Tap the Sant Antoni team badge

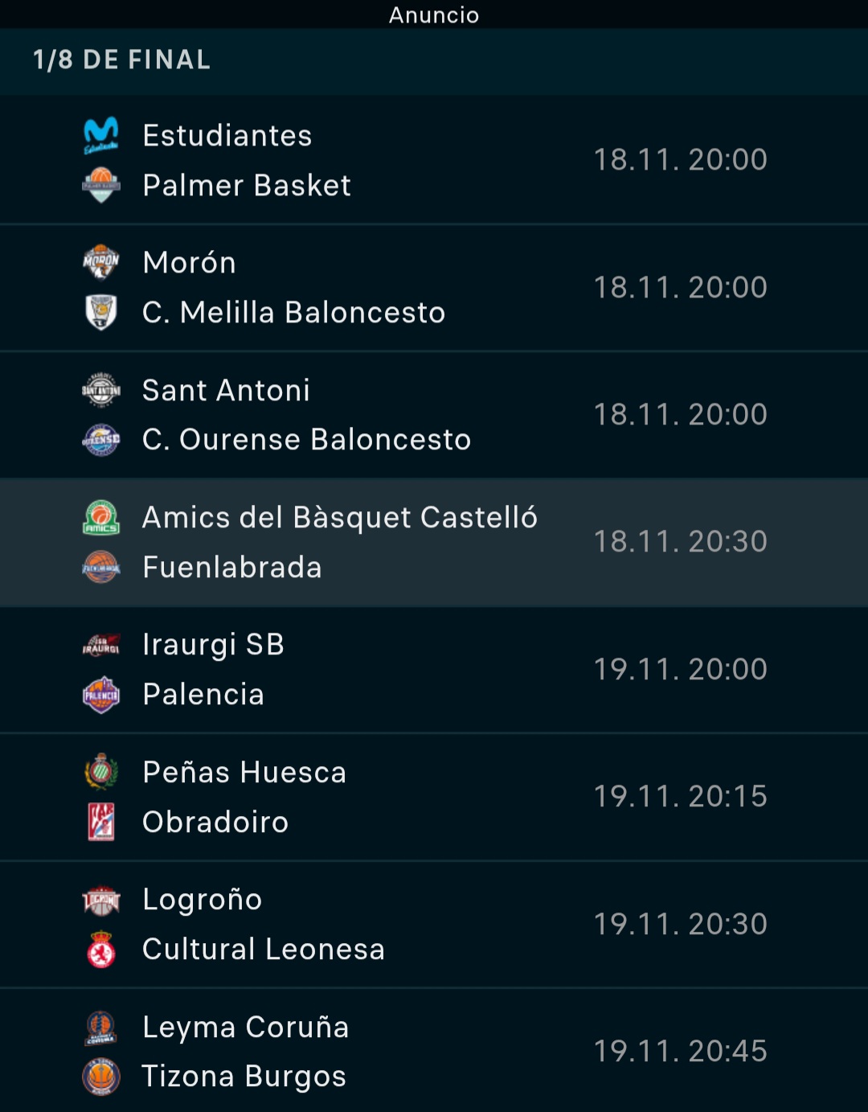click(x=101, y=390)
